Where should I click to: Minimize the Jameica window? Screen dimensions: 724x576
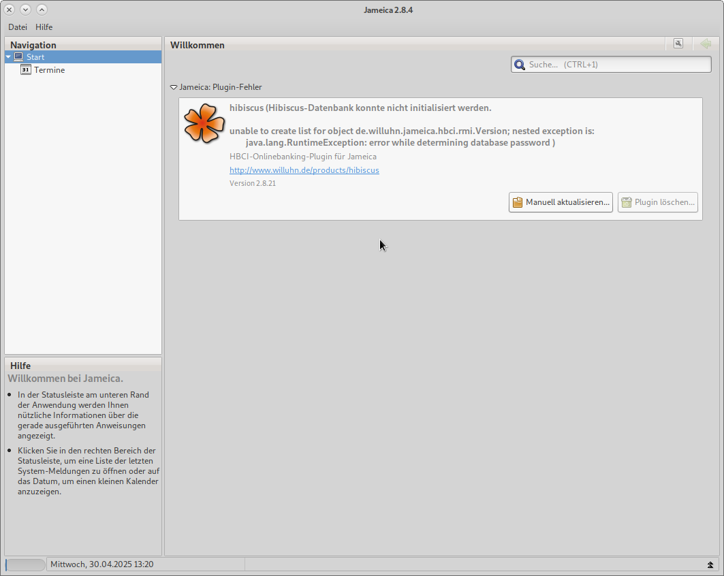tap(25, 10)
